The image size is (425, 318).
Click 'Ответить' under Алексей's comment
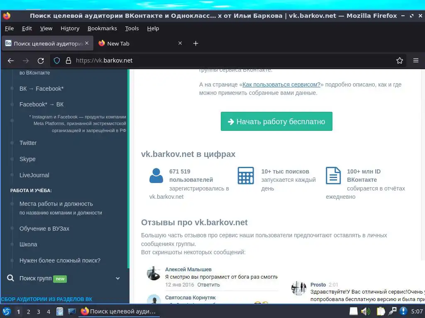(x=208, y=285)
